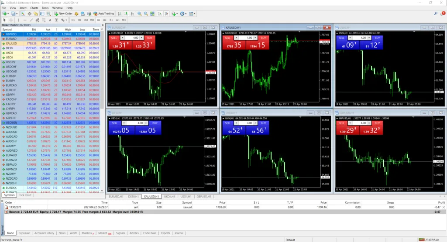Select the horizontal line drawing tool
Screen dimensions: 447x242
25,20
